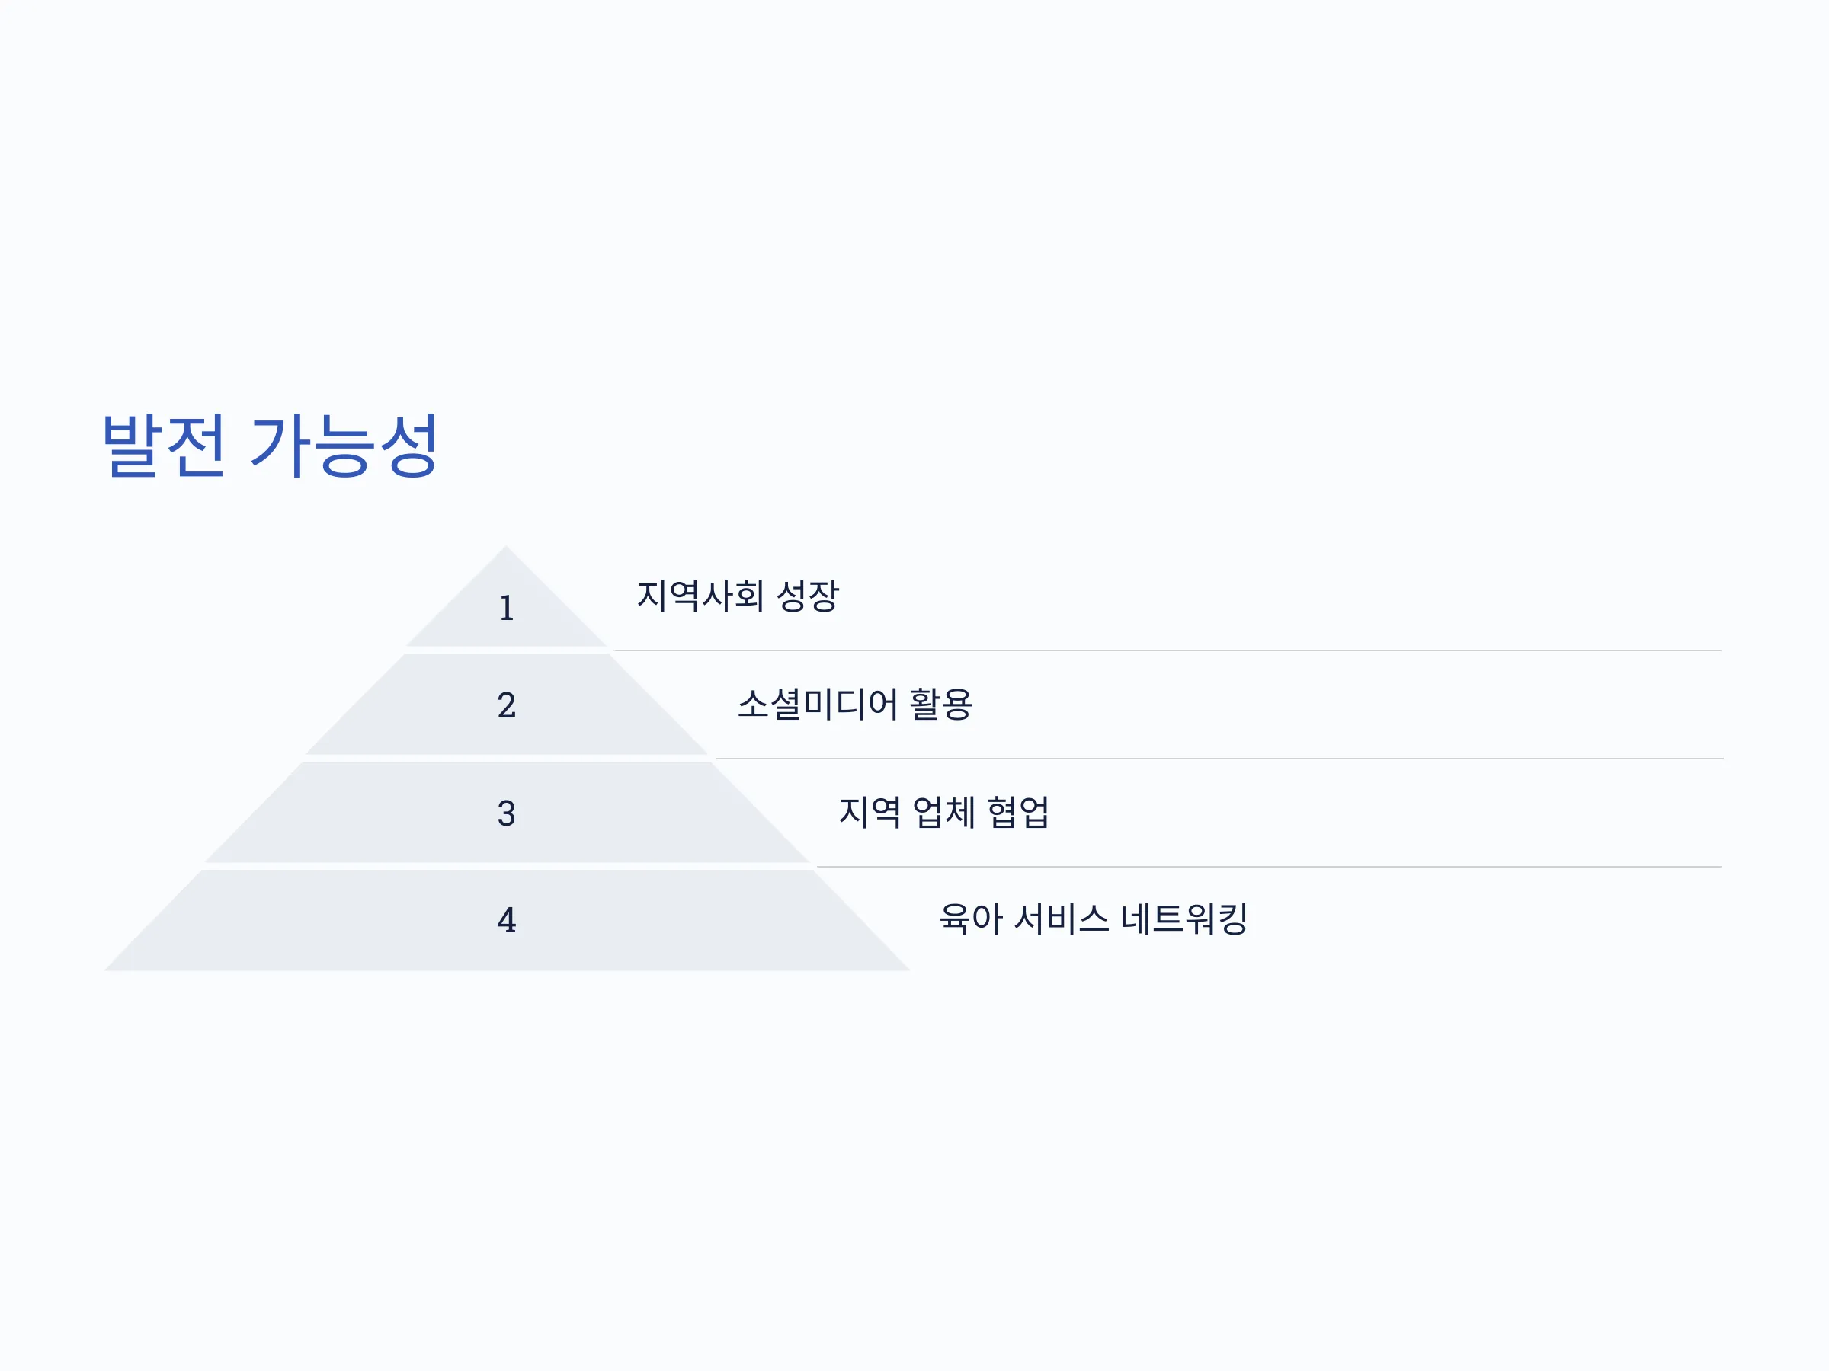
Task: Select the 소셜미디어 활용 label
Action: coord(855,704)
